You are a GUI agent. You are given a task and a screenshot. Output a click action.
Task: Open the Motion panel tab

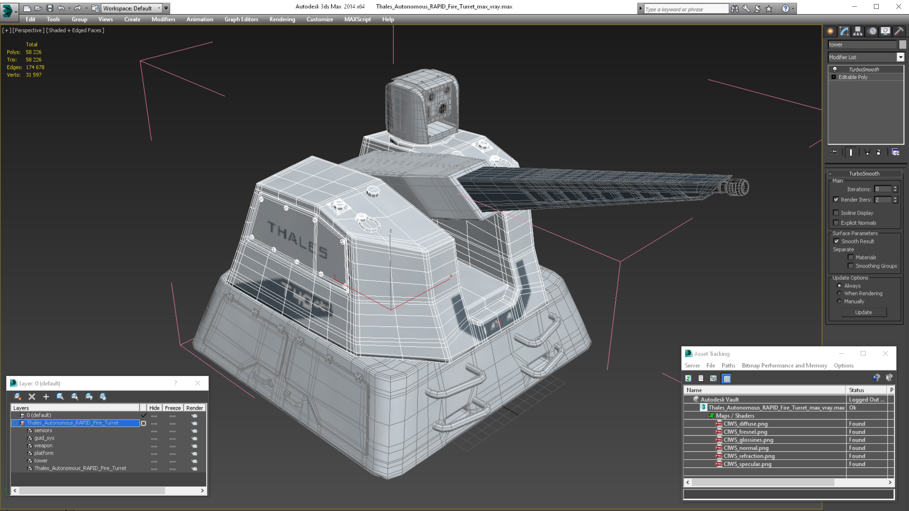point(872,31)
